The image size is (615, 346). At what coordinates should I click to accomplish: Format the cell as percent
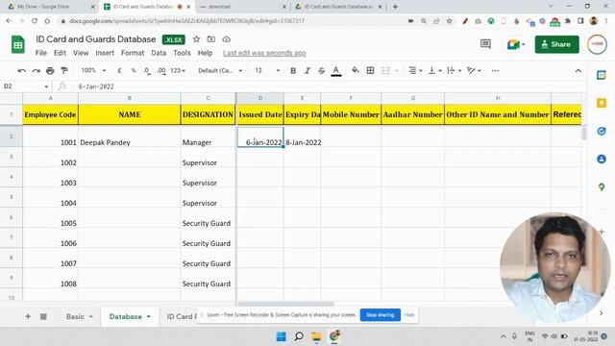134,70
